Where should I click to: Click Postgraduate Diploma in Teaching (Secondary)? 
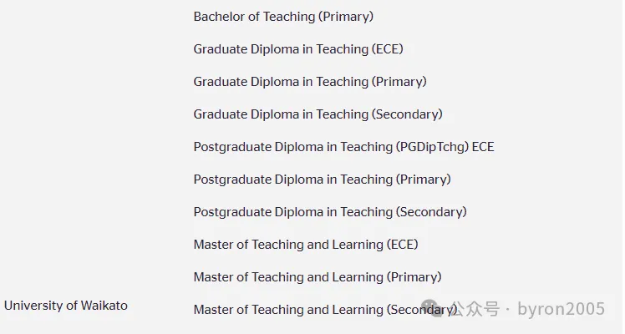click(x=330, y=212)
